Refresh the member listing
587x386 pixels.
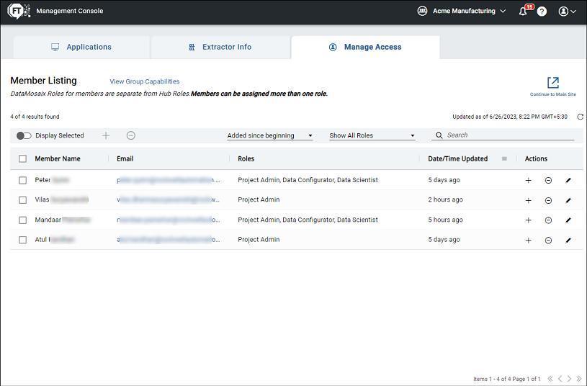click(x=580, y=117)
